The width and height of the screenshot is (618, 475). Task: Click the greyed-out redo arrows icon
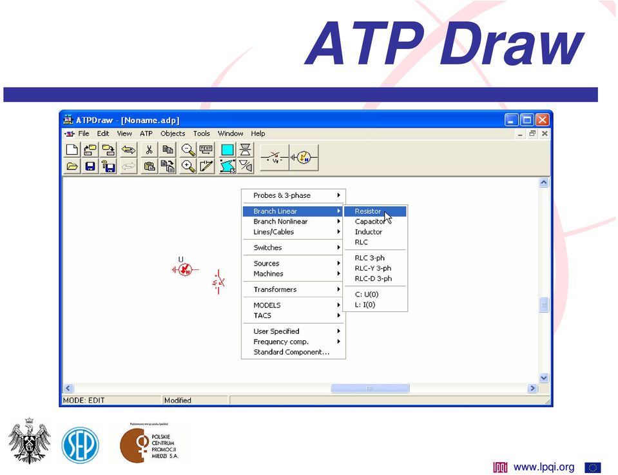[128, 166]
